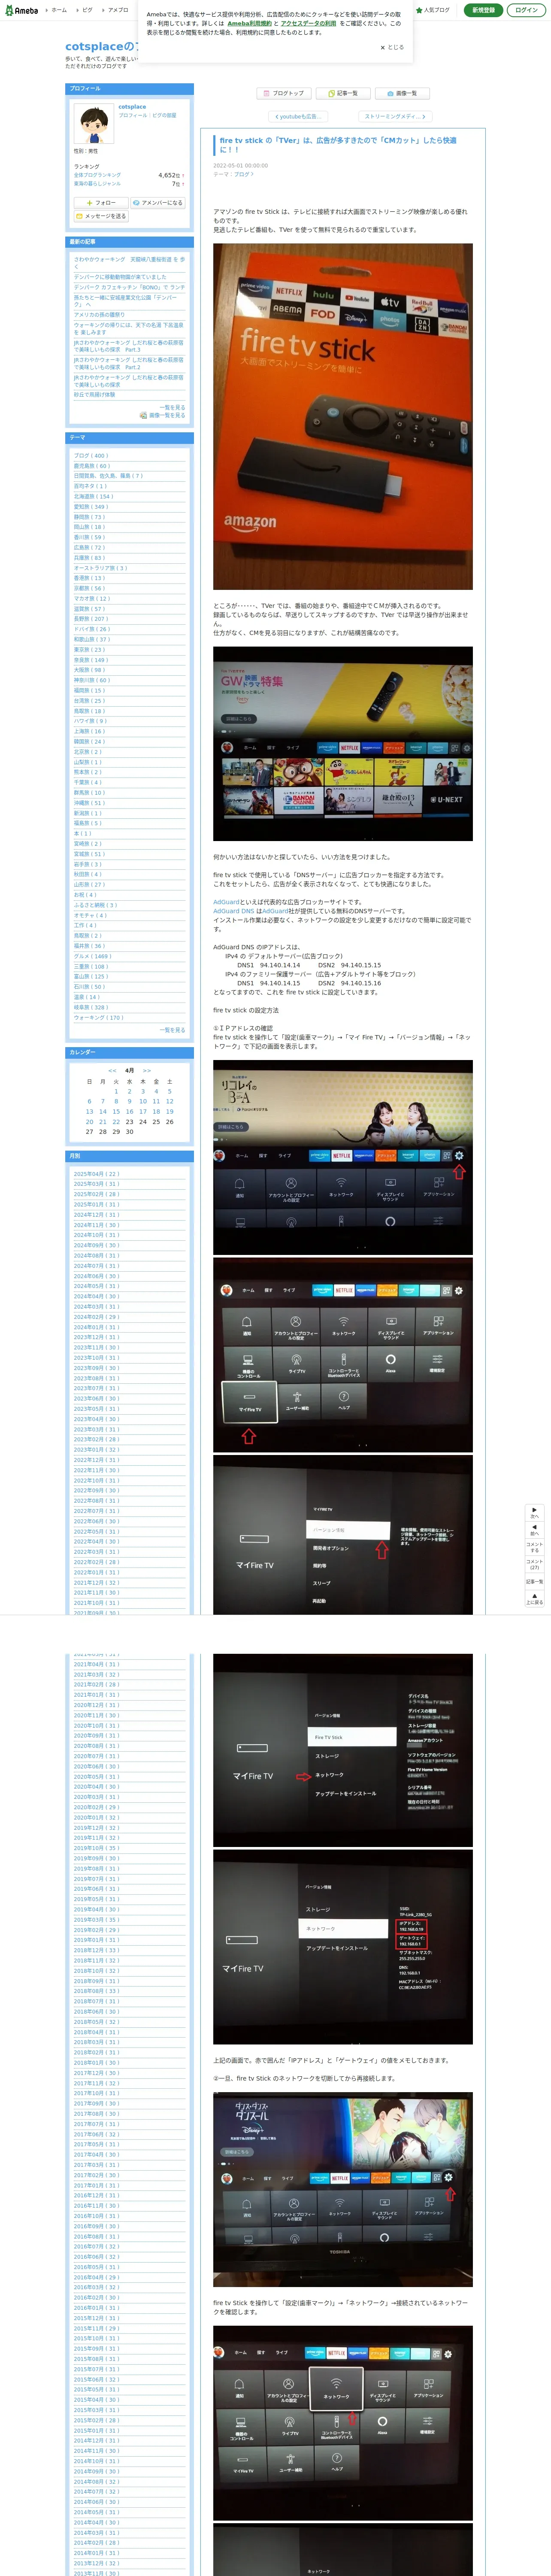Open the IP address network info photo
This screenshot has width=551, height=2576.
pos(343,1947)
